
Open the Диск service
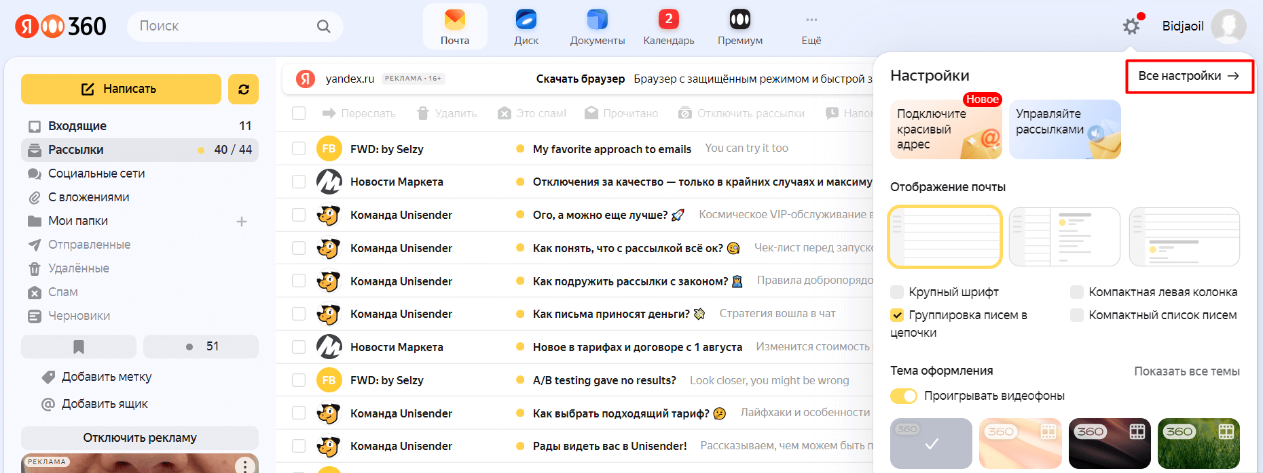pos(526,27)
